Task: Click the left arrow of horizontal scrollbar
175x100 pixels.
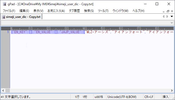Action: click(x=3, y=90)
